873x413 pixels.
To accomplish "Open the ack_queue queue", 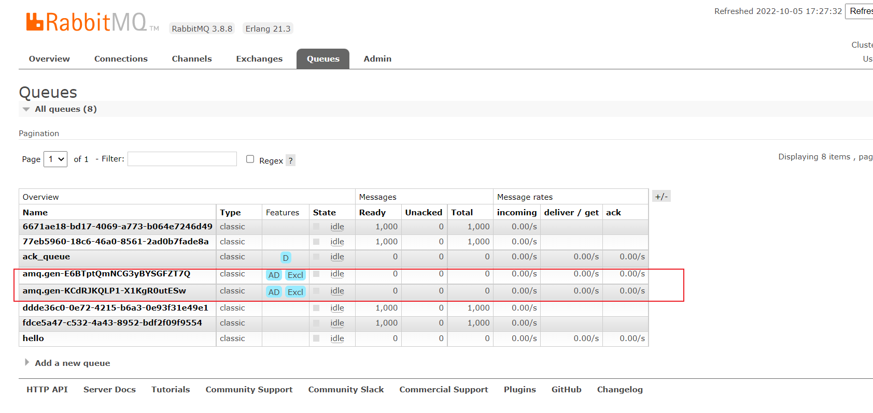I will point(46,257).
